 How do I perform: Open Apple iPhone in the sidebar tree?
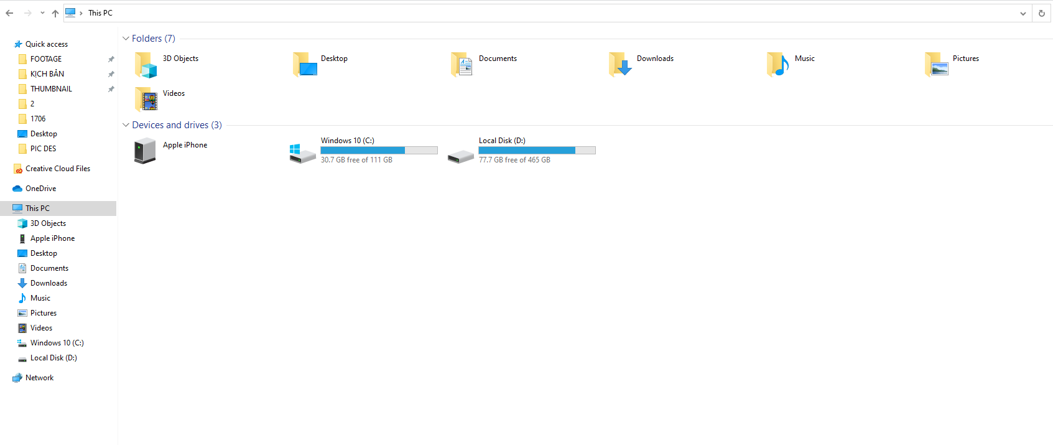[52, 238]
